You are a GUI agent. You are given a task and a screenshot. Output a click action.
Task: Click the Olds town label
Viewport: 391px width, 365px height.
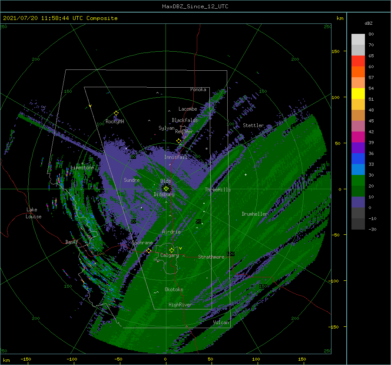pos(166,181)
